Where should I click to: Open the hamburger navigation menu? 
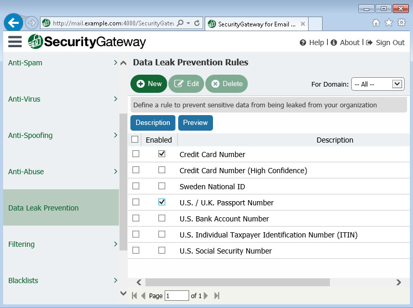pos(15,42)
